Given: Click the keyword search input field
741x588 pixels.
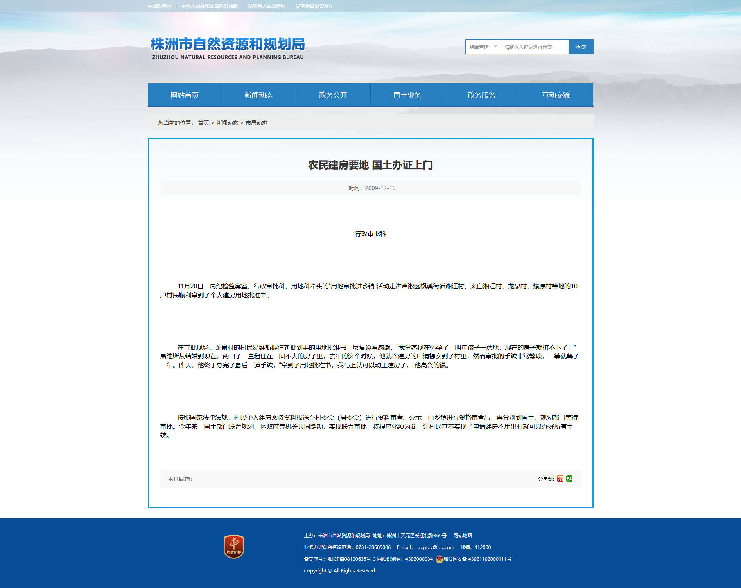Looking at the screenshot, I should [535, 47].
